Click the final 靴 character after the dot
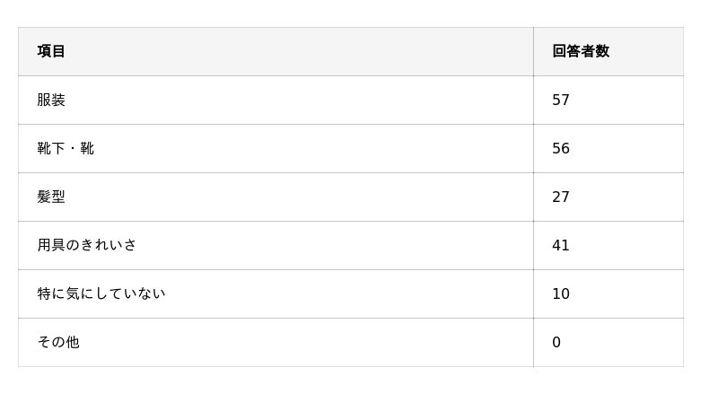 pos(87,149)
